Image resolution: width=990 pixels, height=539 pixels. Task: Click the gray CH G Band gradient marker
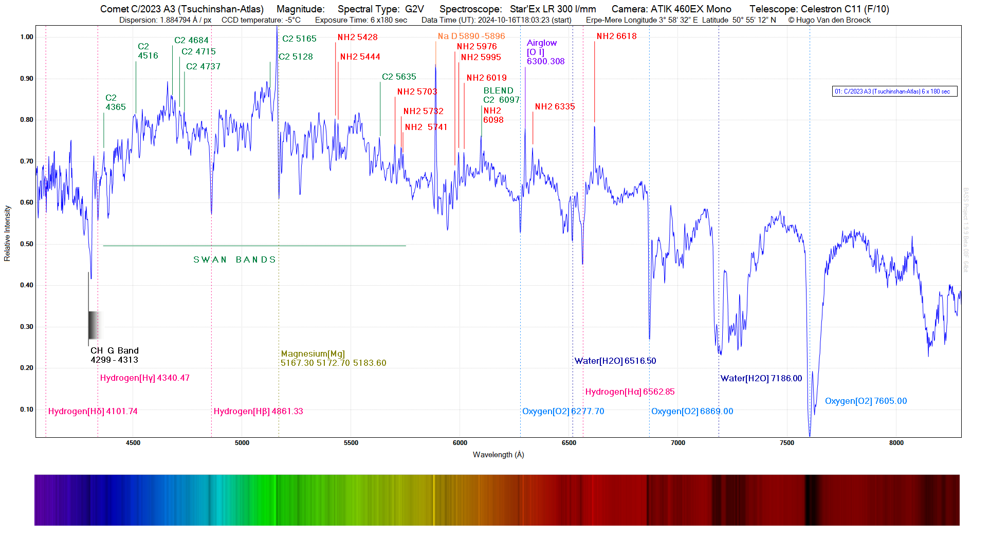coord(93,325)
